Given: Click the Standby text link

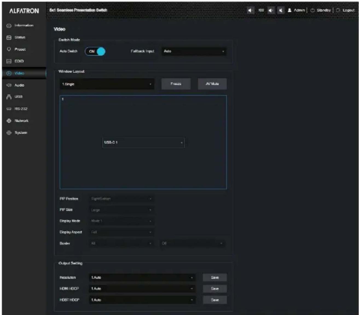Looking at the screenshot, I should 324,10.
